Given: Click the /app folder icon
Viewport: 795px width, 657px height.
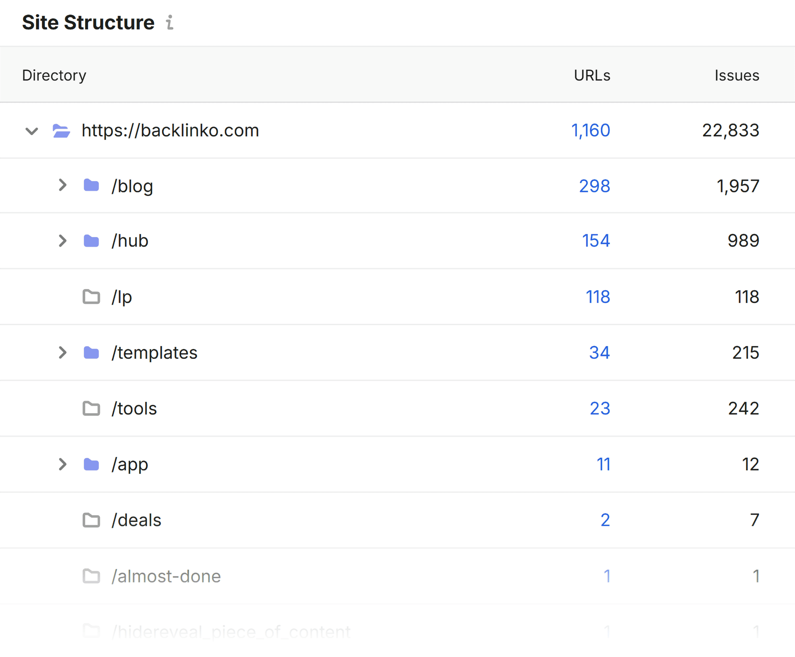Looking at the screenshot, I should click(91, 464).
